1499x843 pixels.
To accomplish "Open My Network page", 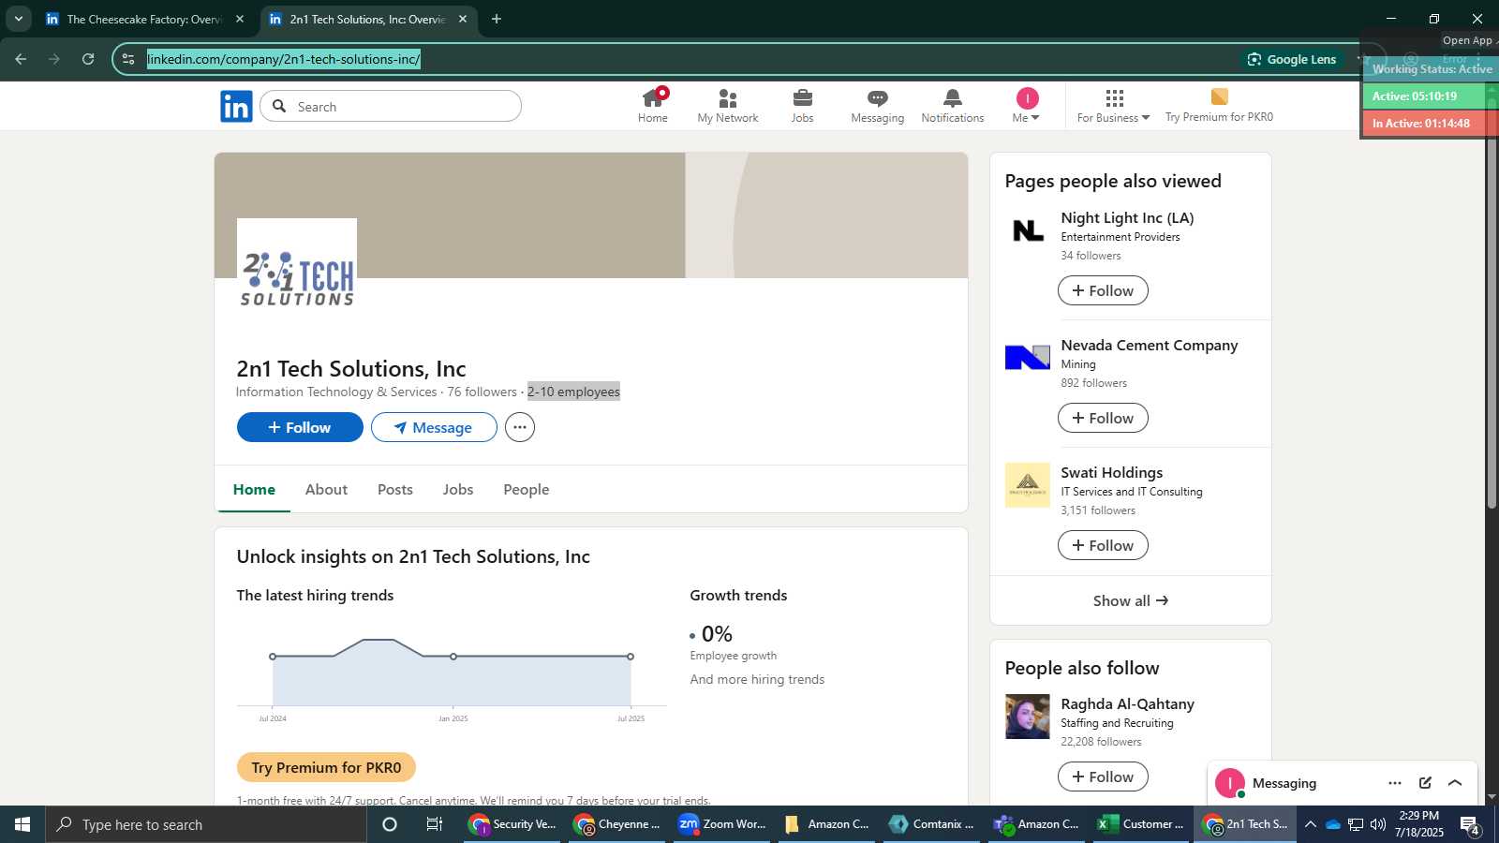I will coord(728,106).
